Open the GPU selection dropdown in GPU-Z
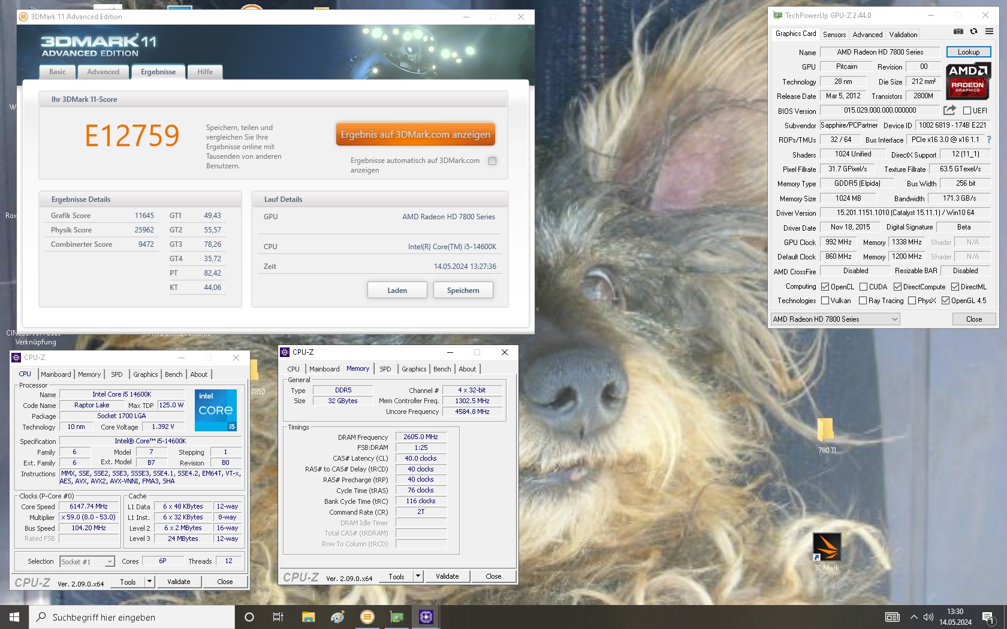Image resolution: width=1007 pixels, height=629 pixels. click(835, 319)
